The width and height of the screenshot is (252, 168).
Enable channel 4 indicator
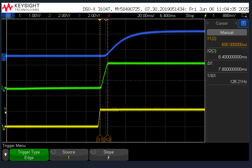click(109, 15)
